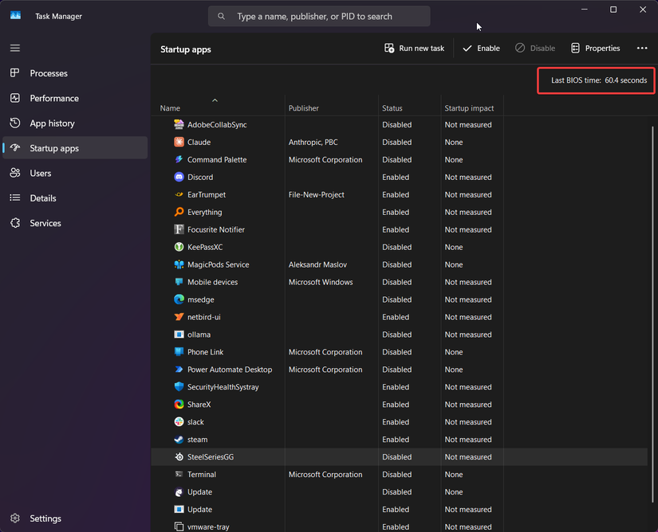Select the Terminal icon
The height and width of the screenshot is (532, 658).
click(x=179, y=474)
